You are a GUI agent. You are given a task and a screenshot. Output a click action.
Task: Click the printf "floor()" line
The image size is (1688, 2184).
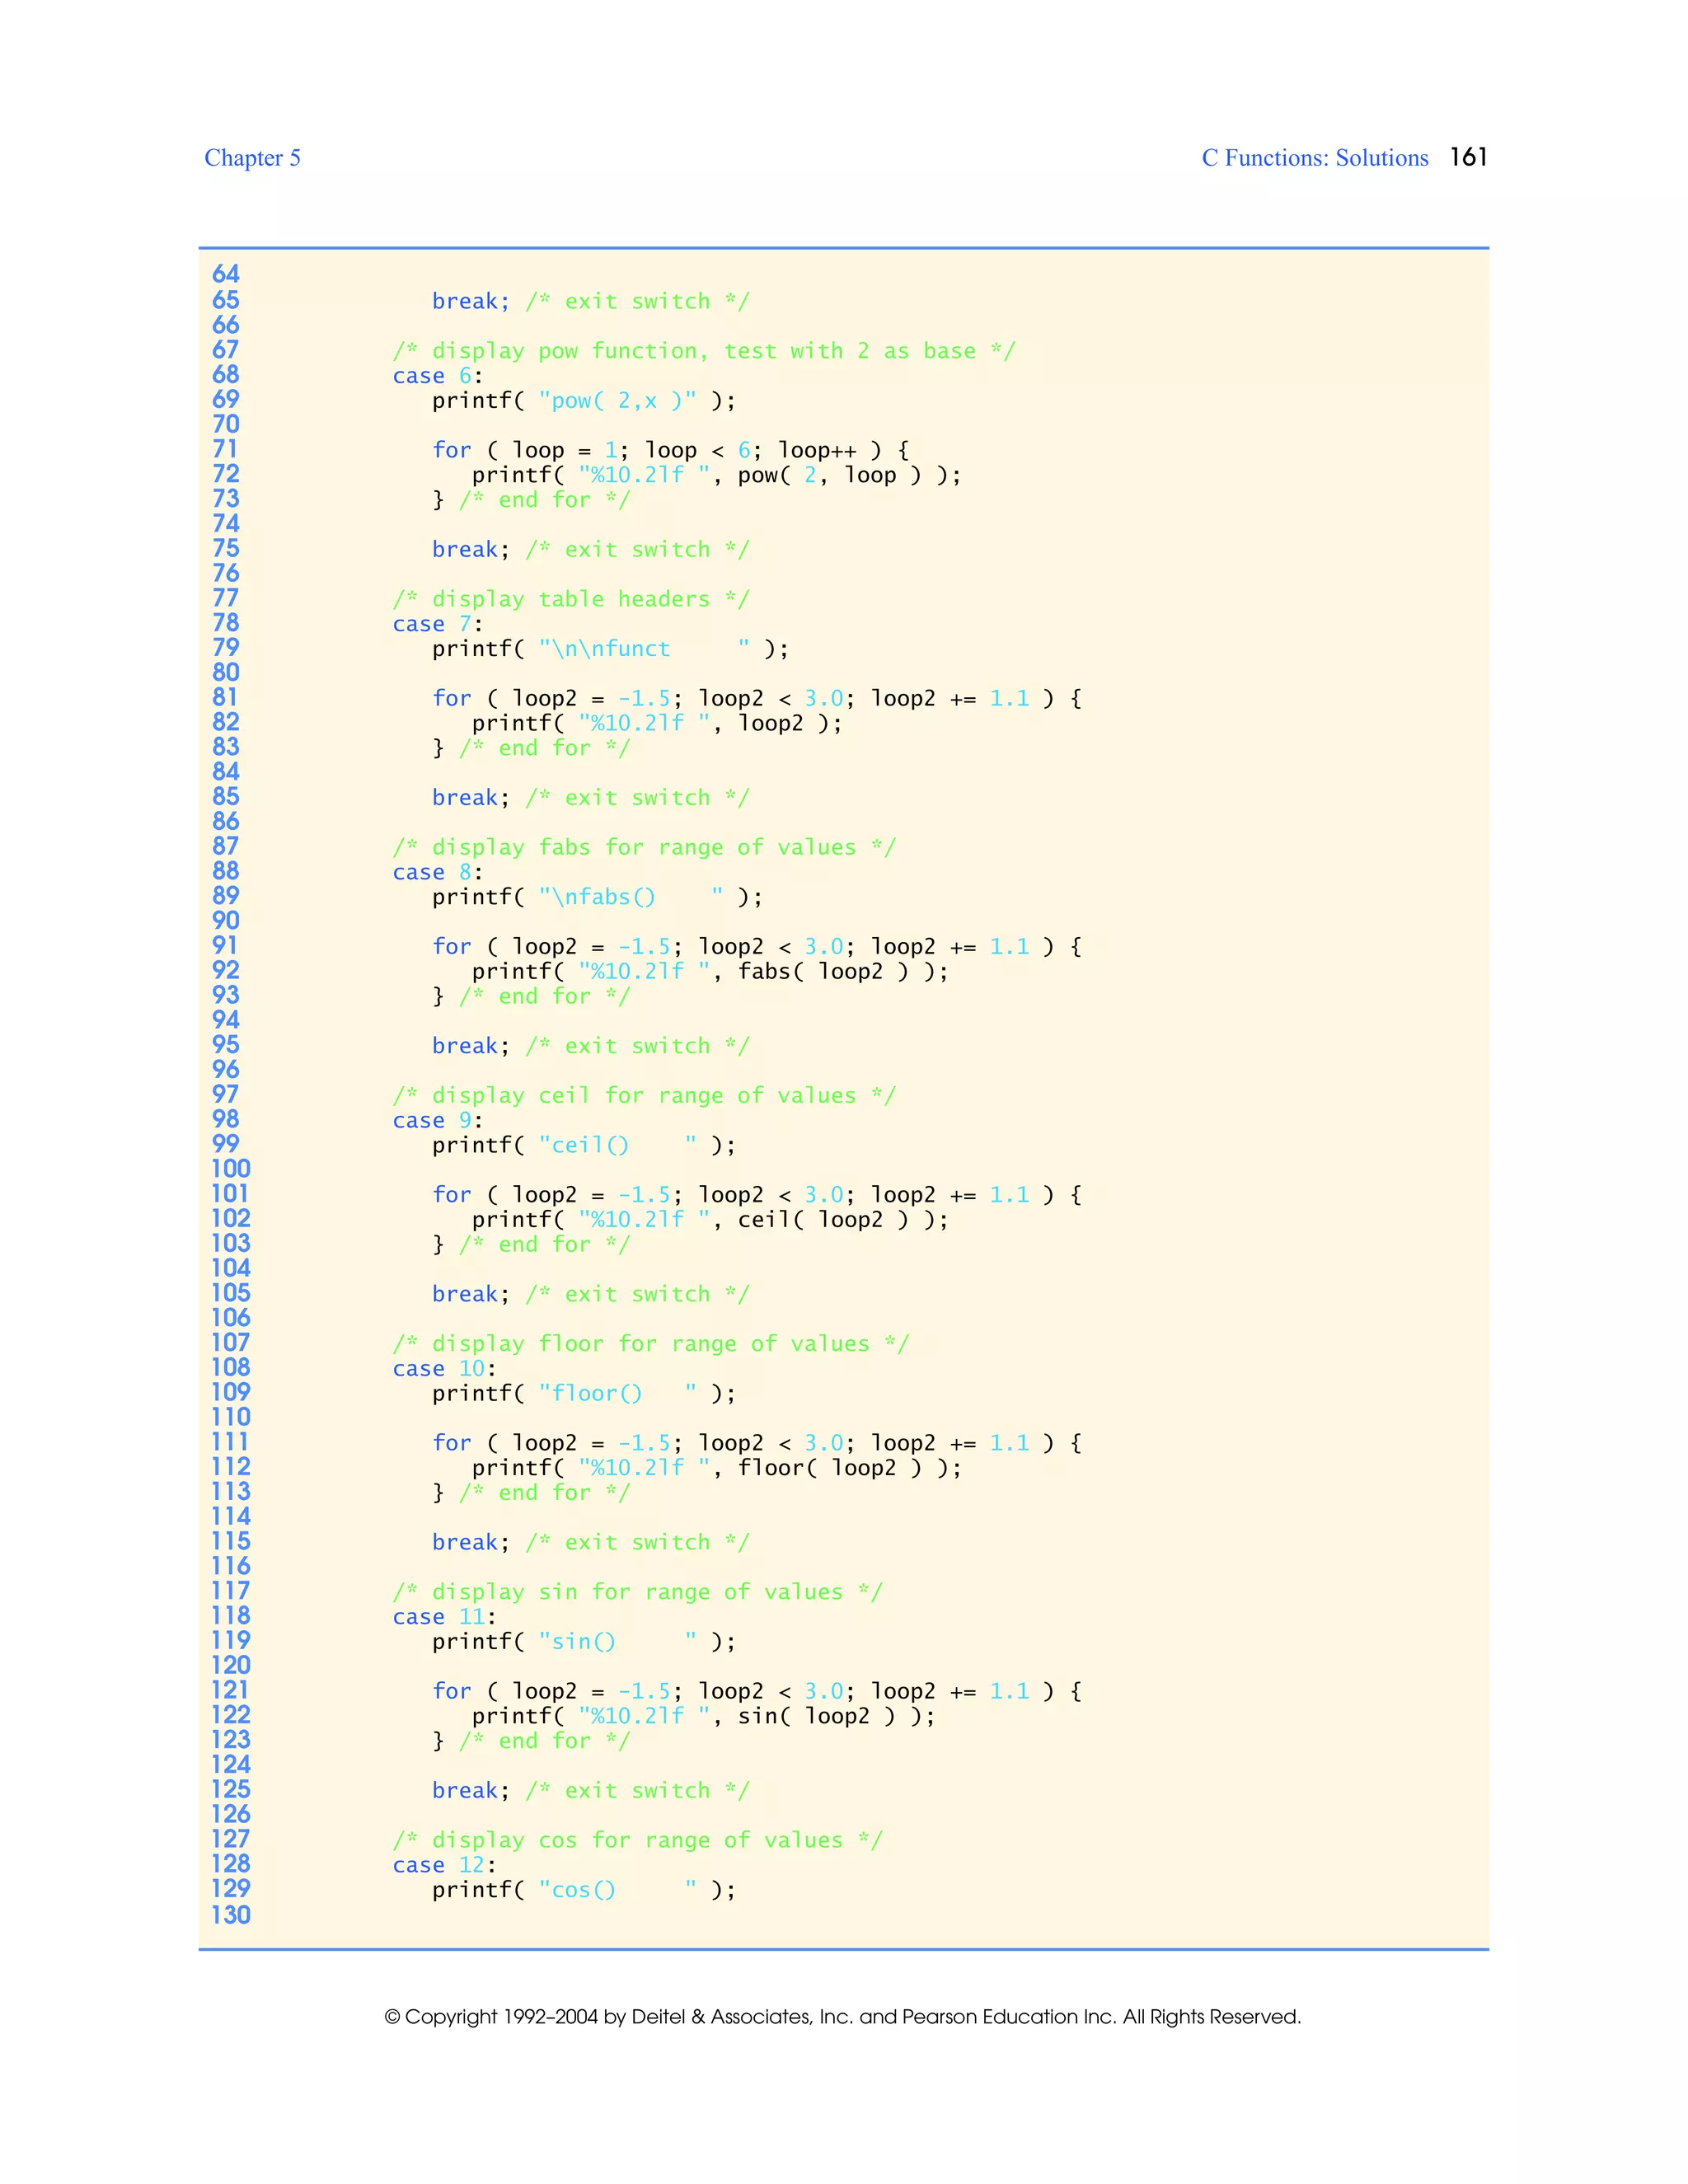coord(584,1393)
